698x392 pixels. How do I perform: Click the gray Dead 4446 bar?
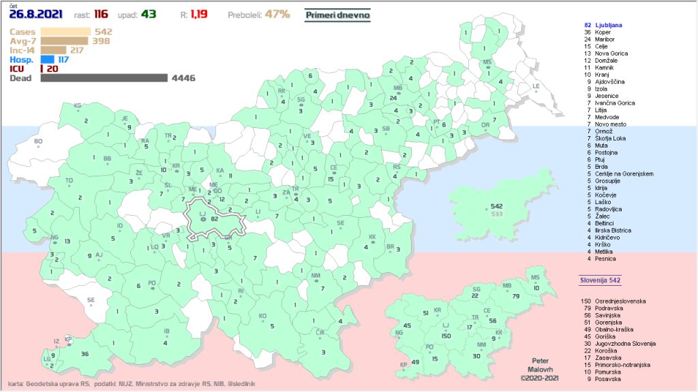click(x=104, y=78)
